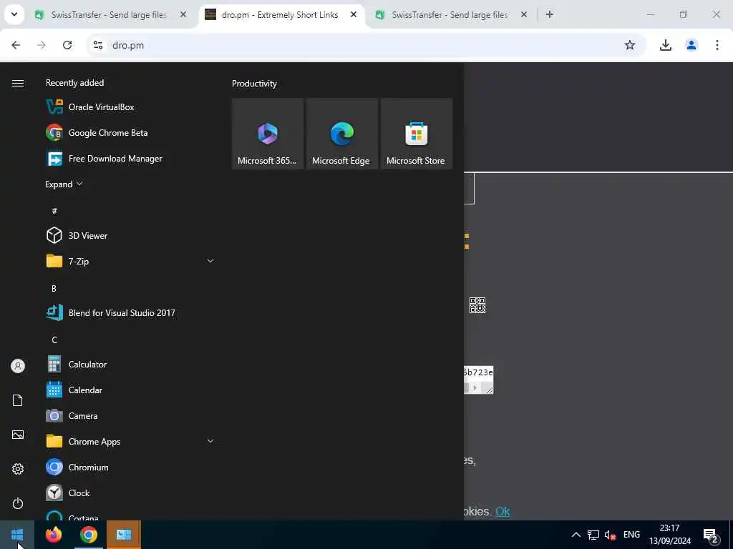Open Clock app
This screenshot has height=549, width=733.
click(x=130, y=493)
